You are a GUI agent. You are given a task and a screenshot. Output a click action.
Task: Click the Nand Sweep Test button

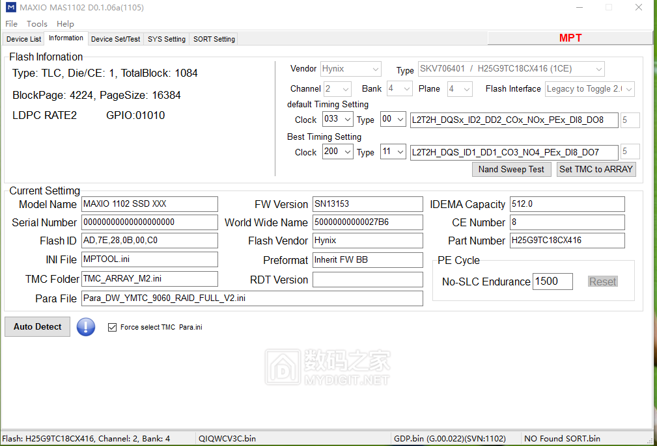click(511, 169)
